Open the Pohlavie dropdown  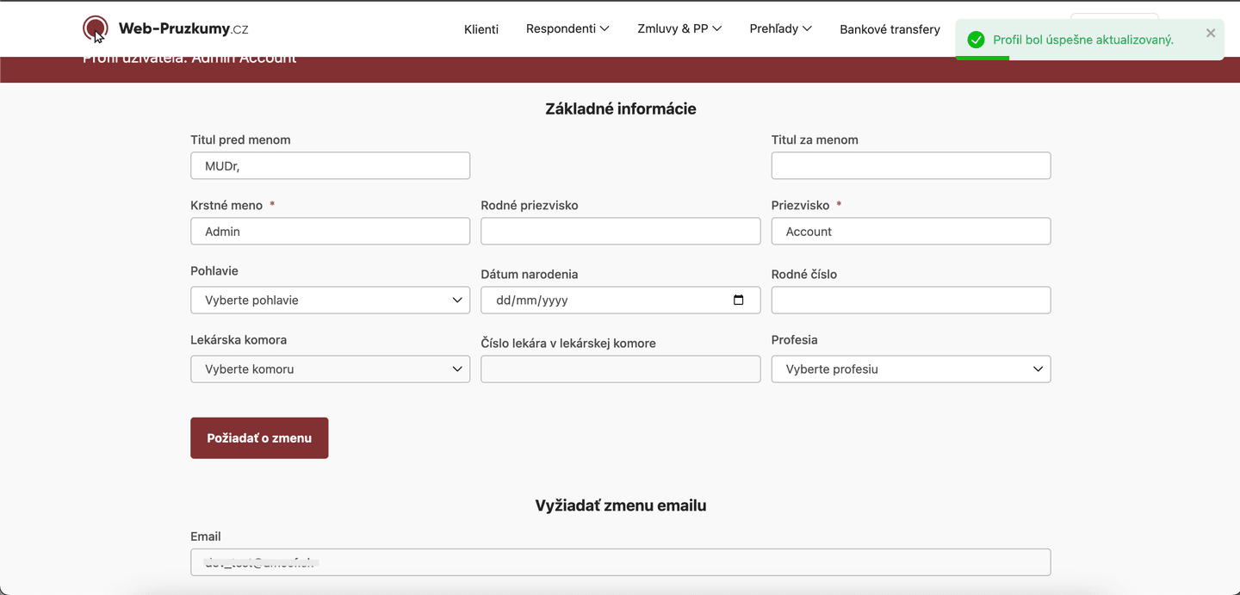click(331, 300)
